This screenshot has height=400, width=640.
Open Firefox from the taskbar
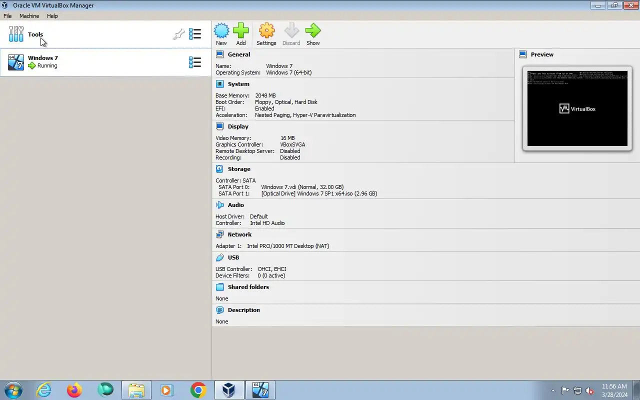[74, 390]
